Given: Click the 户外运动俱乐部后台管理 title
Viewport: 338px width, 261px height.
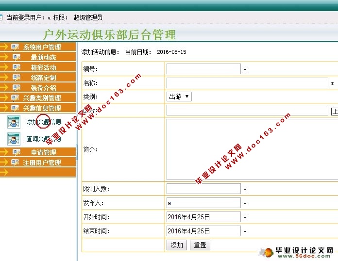Looking at the screenshot, I should click(109, 34).
